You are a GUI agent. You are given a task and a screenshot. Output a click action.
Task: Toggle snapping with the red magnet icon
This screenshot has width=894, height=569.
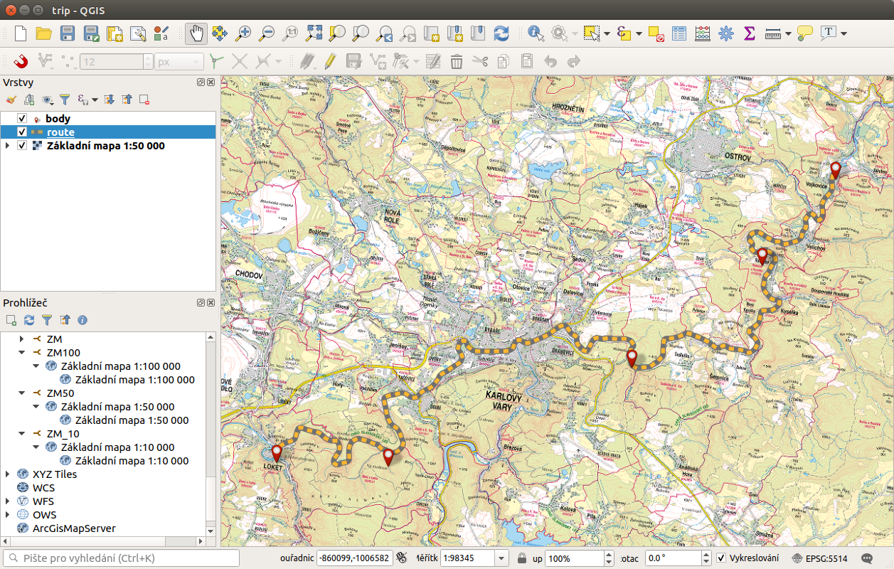(x=21, y=61)
